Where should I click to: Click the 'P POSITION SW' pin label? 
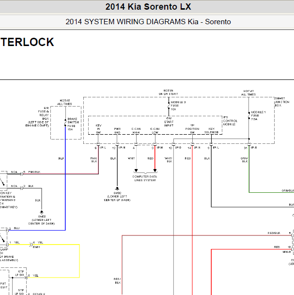[192, 129]
